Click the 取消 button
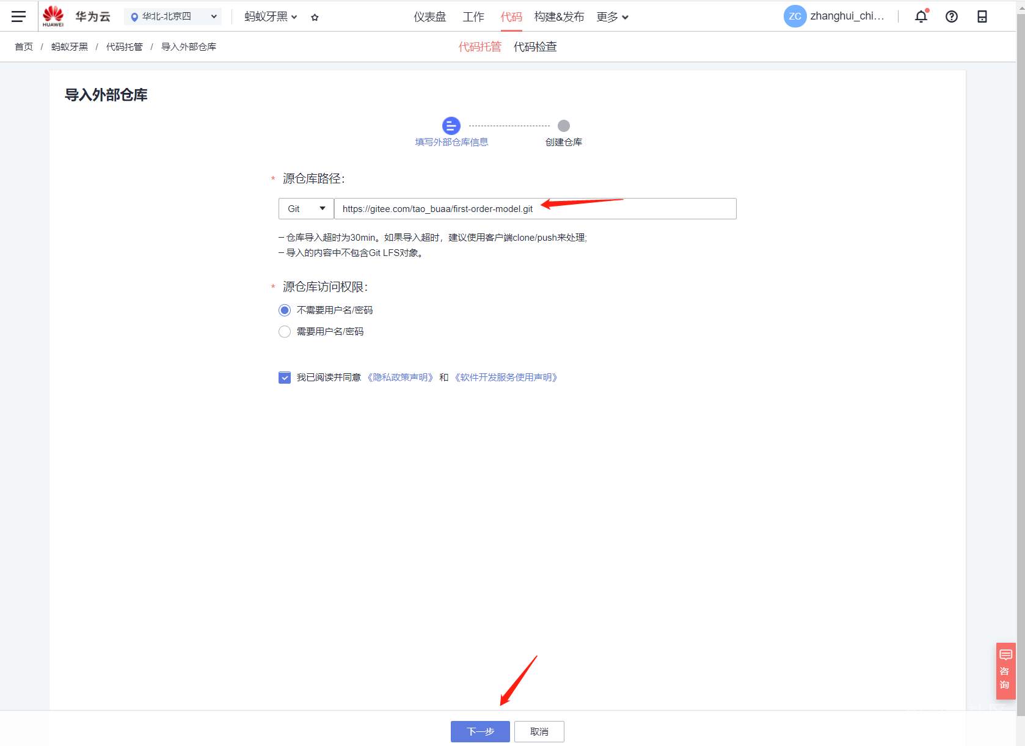Screen dimensions: 1025x746 pyautogui.click(x=539, y=731)
